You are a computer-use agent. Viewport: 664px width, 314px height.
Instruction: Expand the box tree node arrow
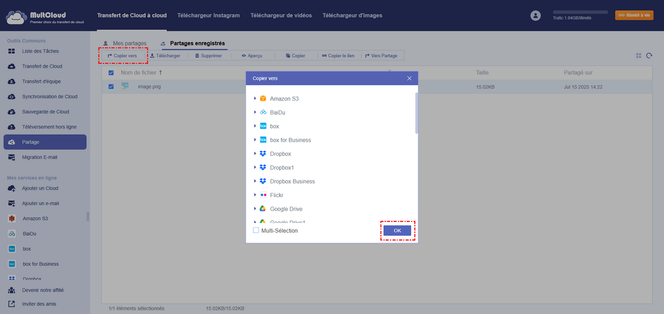[255, 126]
